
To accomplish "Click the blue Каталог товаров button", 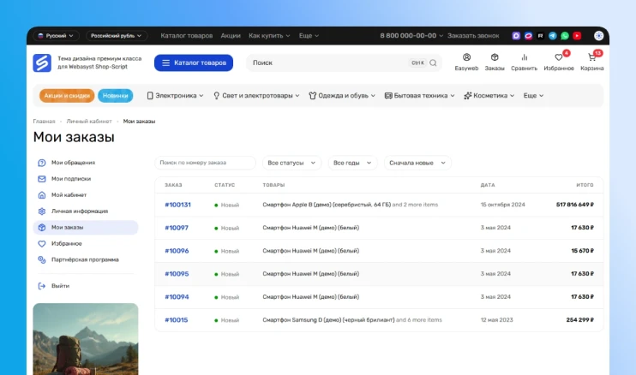I will (194, 62).
